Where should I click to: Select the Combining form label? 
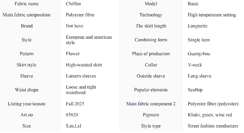(151, 40)
